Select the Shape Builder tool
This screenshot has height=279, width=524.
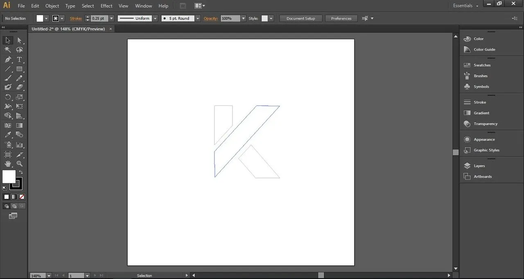coord(8,116)
